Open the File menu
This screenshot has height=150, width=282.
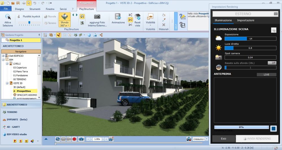tap(6, 9)
